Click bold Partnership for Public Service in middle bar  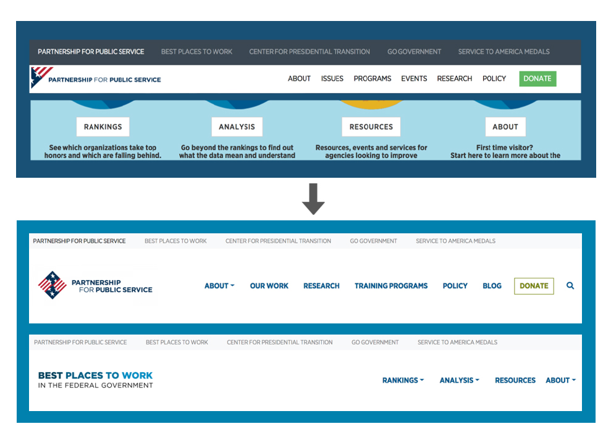click(79, 241)
